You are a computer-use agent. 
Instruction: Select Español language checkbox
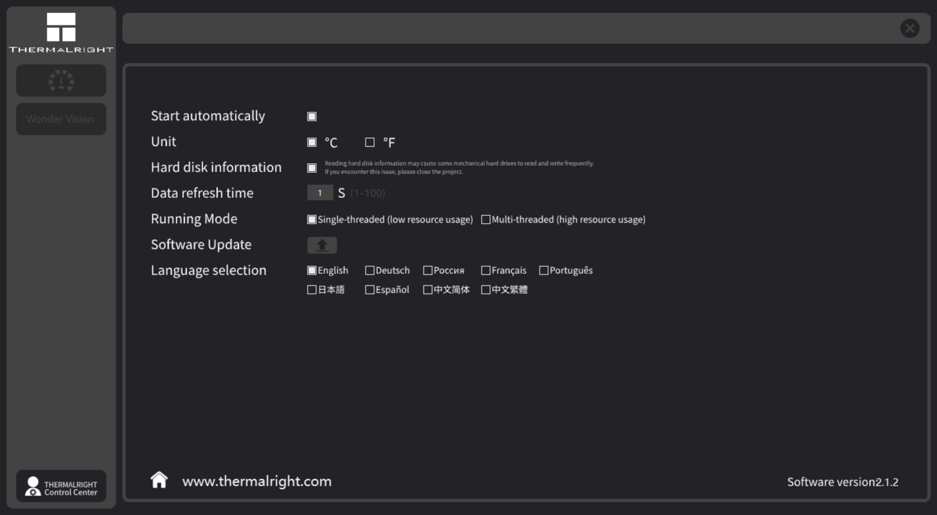[x=370, y=290]
